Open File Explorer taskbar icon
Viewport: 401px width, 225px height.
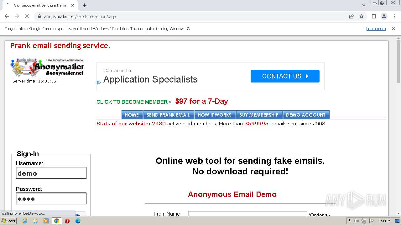pos(35,221)
